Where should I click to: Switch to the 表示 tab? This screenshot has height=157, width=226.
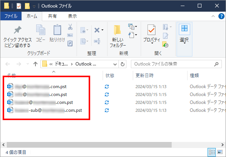(x=72, y=16)
